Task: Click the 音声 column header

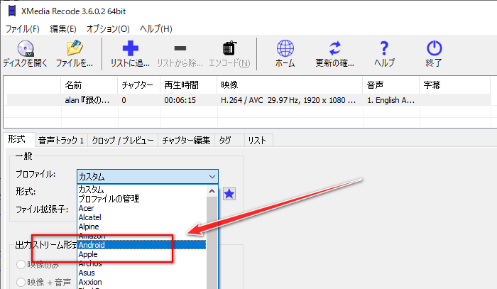Action: [x=391, y=85]
